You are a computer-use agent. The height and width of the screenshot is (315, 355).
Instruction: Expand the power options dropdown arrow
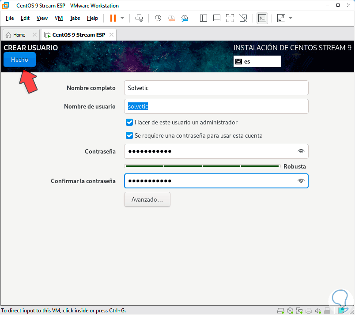point(122,18)
